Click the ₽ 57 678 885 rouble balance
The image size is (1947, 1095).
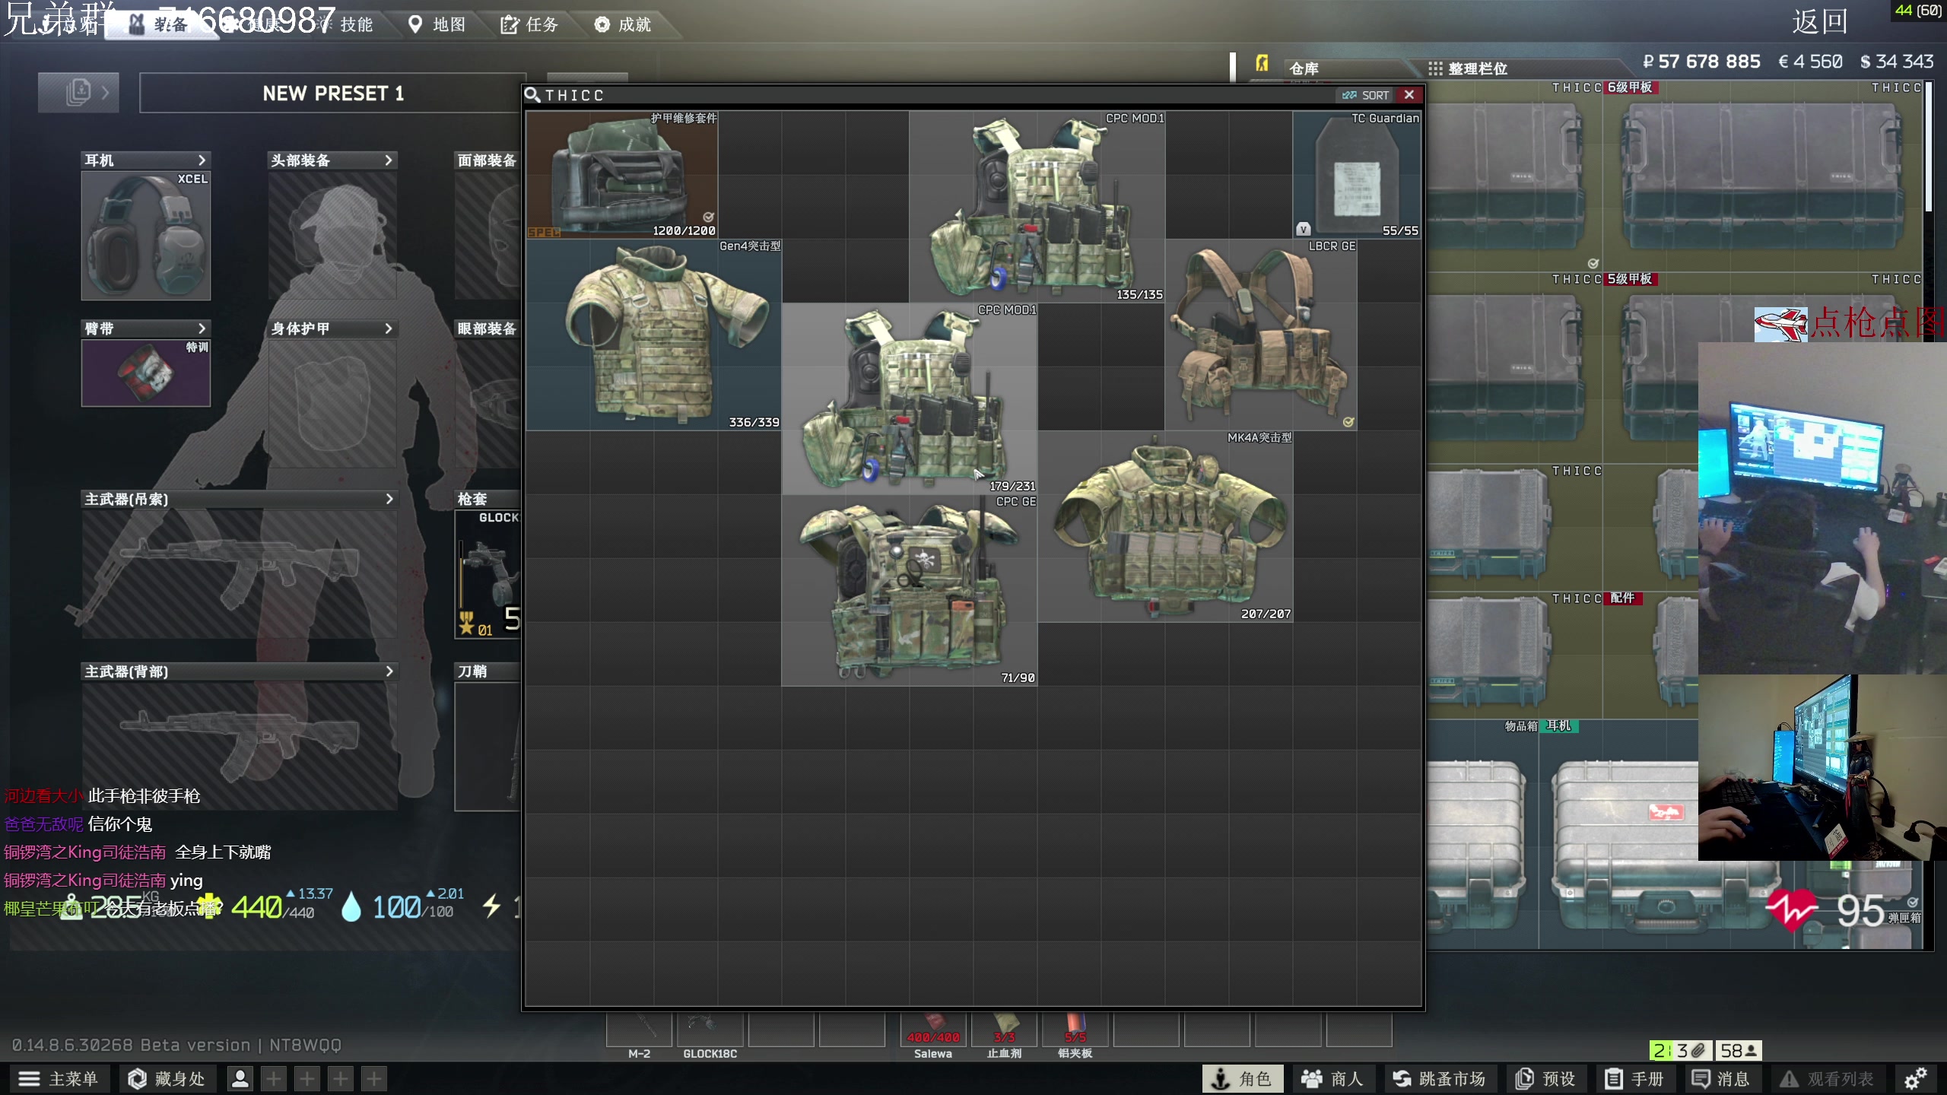pyautogui.click(x=1701, y=62)
